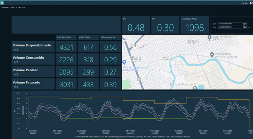The width and height of the screenshot is (253, 139).
Task: Toggle Vazão Mínima Diária legend entry
Action: tap(95, 137)
